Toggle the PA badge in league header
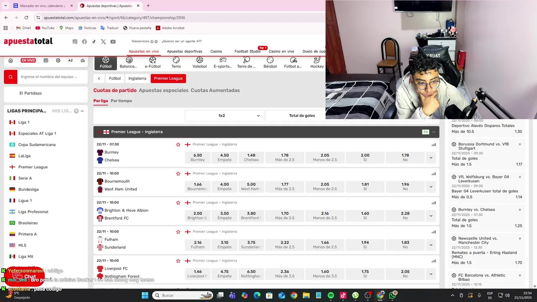 pyautogui.click(x=425, y=132)
